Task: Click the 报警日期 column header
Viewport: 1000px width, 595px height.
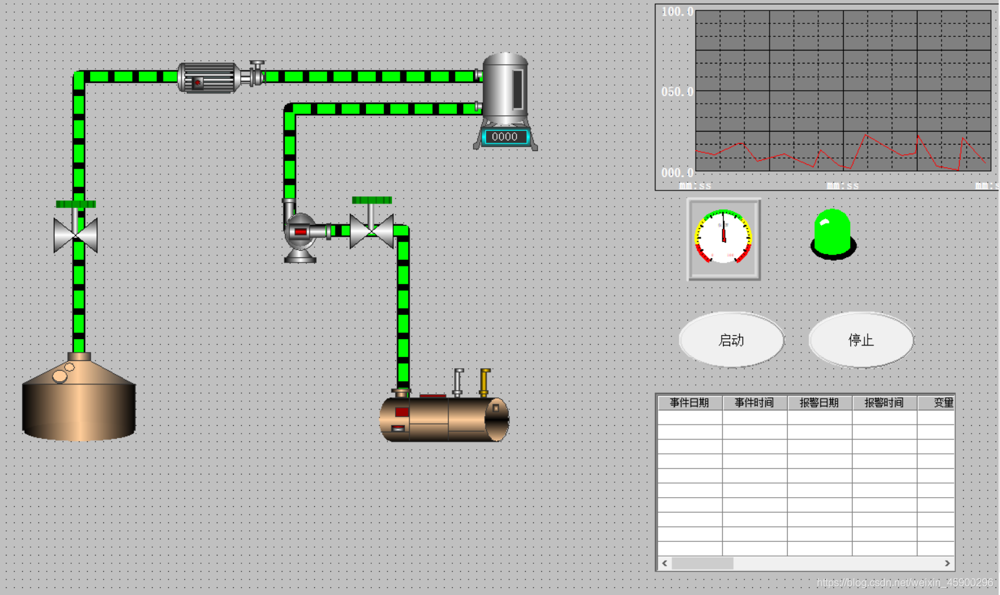Action: pos(820,402)
